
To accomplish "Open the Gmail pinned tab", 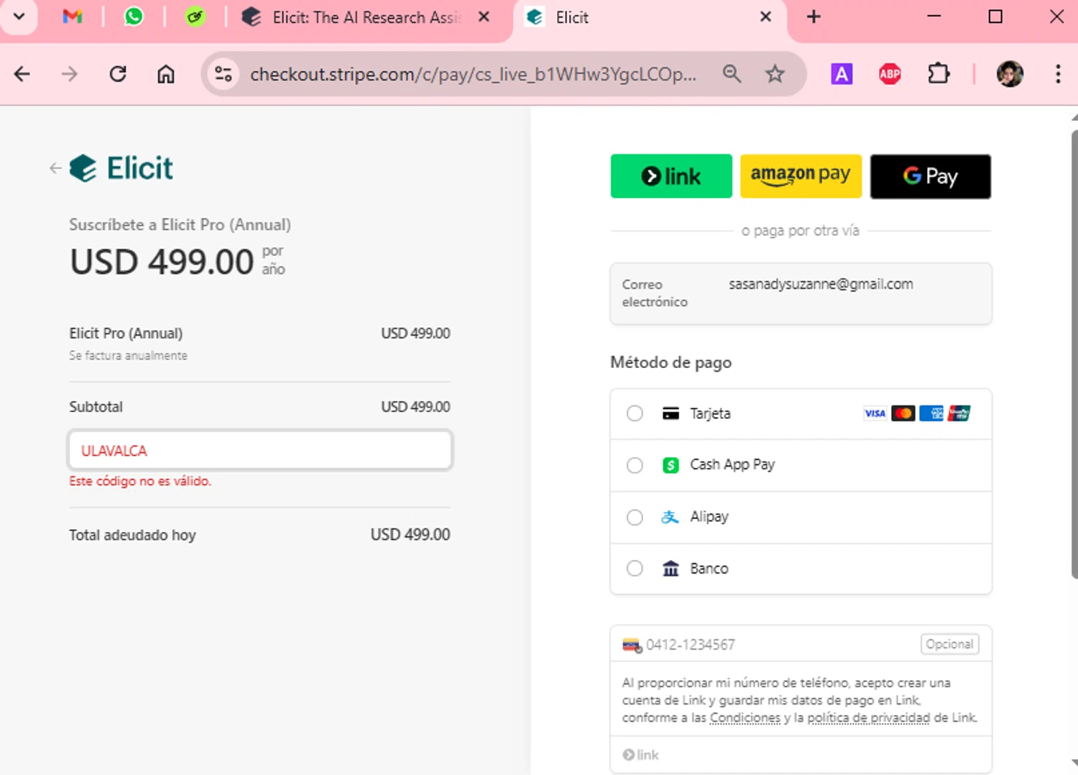I will (72, 17).
